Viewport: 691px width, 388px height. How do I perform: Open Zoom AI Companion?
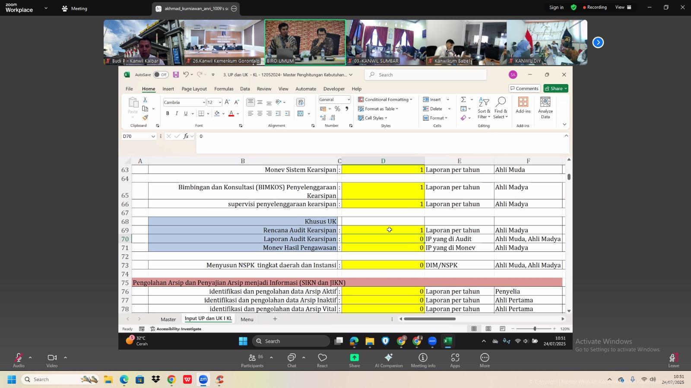click(388, 360)
